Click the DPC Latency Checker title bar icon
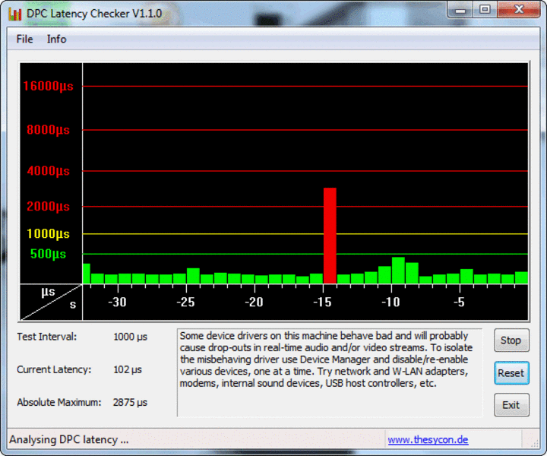547x456 pixels. pos(14,14)
